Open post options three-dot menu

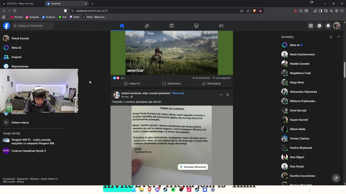(x=221, y=95)
